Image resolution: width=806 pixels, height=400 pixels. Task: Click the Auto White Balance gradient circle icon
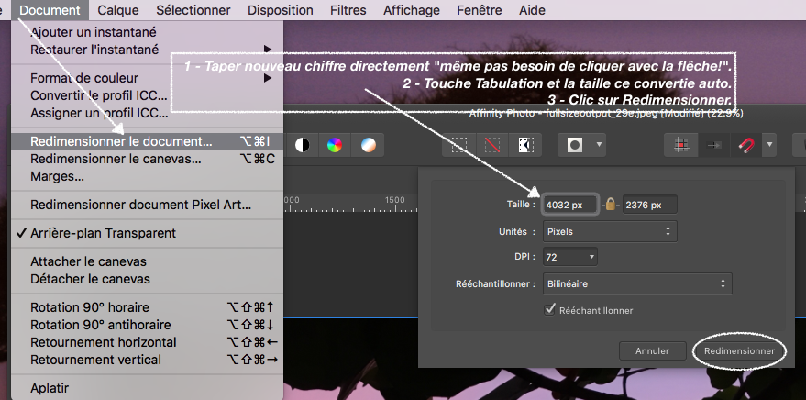tap(368, 146)
